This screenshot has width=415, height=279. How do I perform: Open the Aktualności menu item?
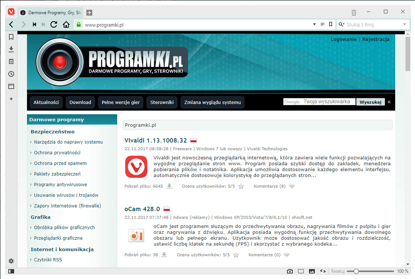tap(46, 102)
